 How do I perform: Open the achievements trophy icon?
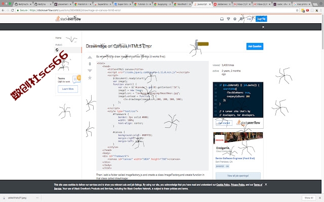point(228,19)
